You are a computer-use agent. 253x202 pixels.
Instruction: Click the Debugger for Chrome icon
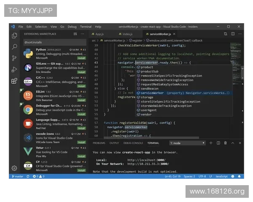[28, 110]
